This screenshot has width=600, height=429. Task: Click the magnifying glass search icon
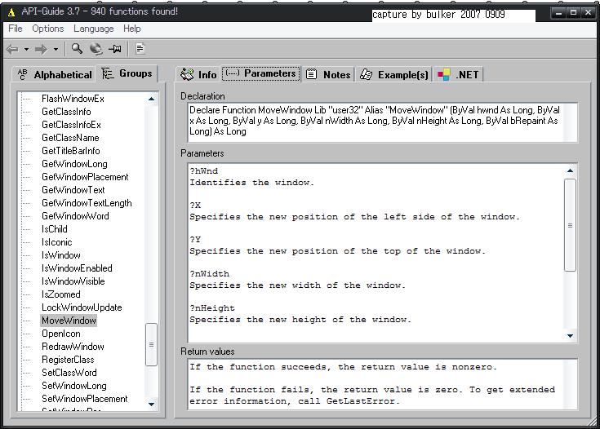77,49
